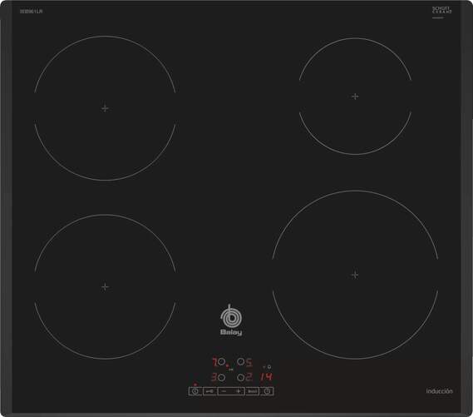Click the inducción label
Viewport: 473px width, 417px height.
[x=439, y=391]
